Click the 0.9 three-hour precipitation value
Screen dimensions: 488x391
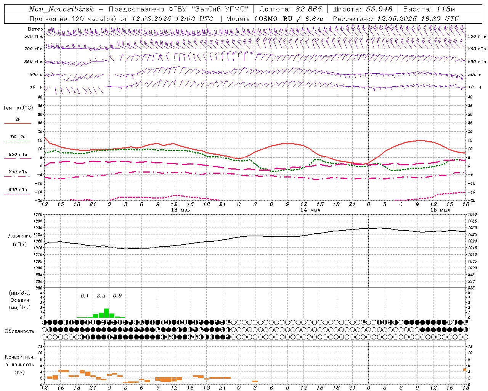(117, 296)
